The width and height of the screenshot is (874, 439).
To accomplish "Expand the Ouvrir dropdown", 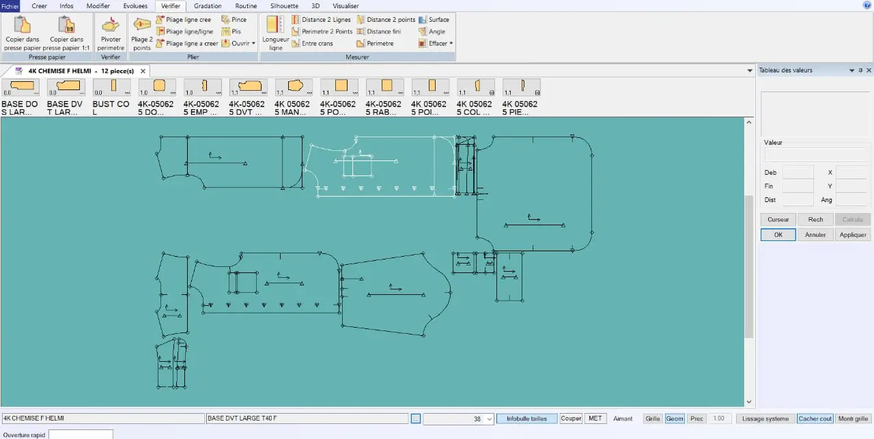I will pyautogui.click(x=238, y=43).
